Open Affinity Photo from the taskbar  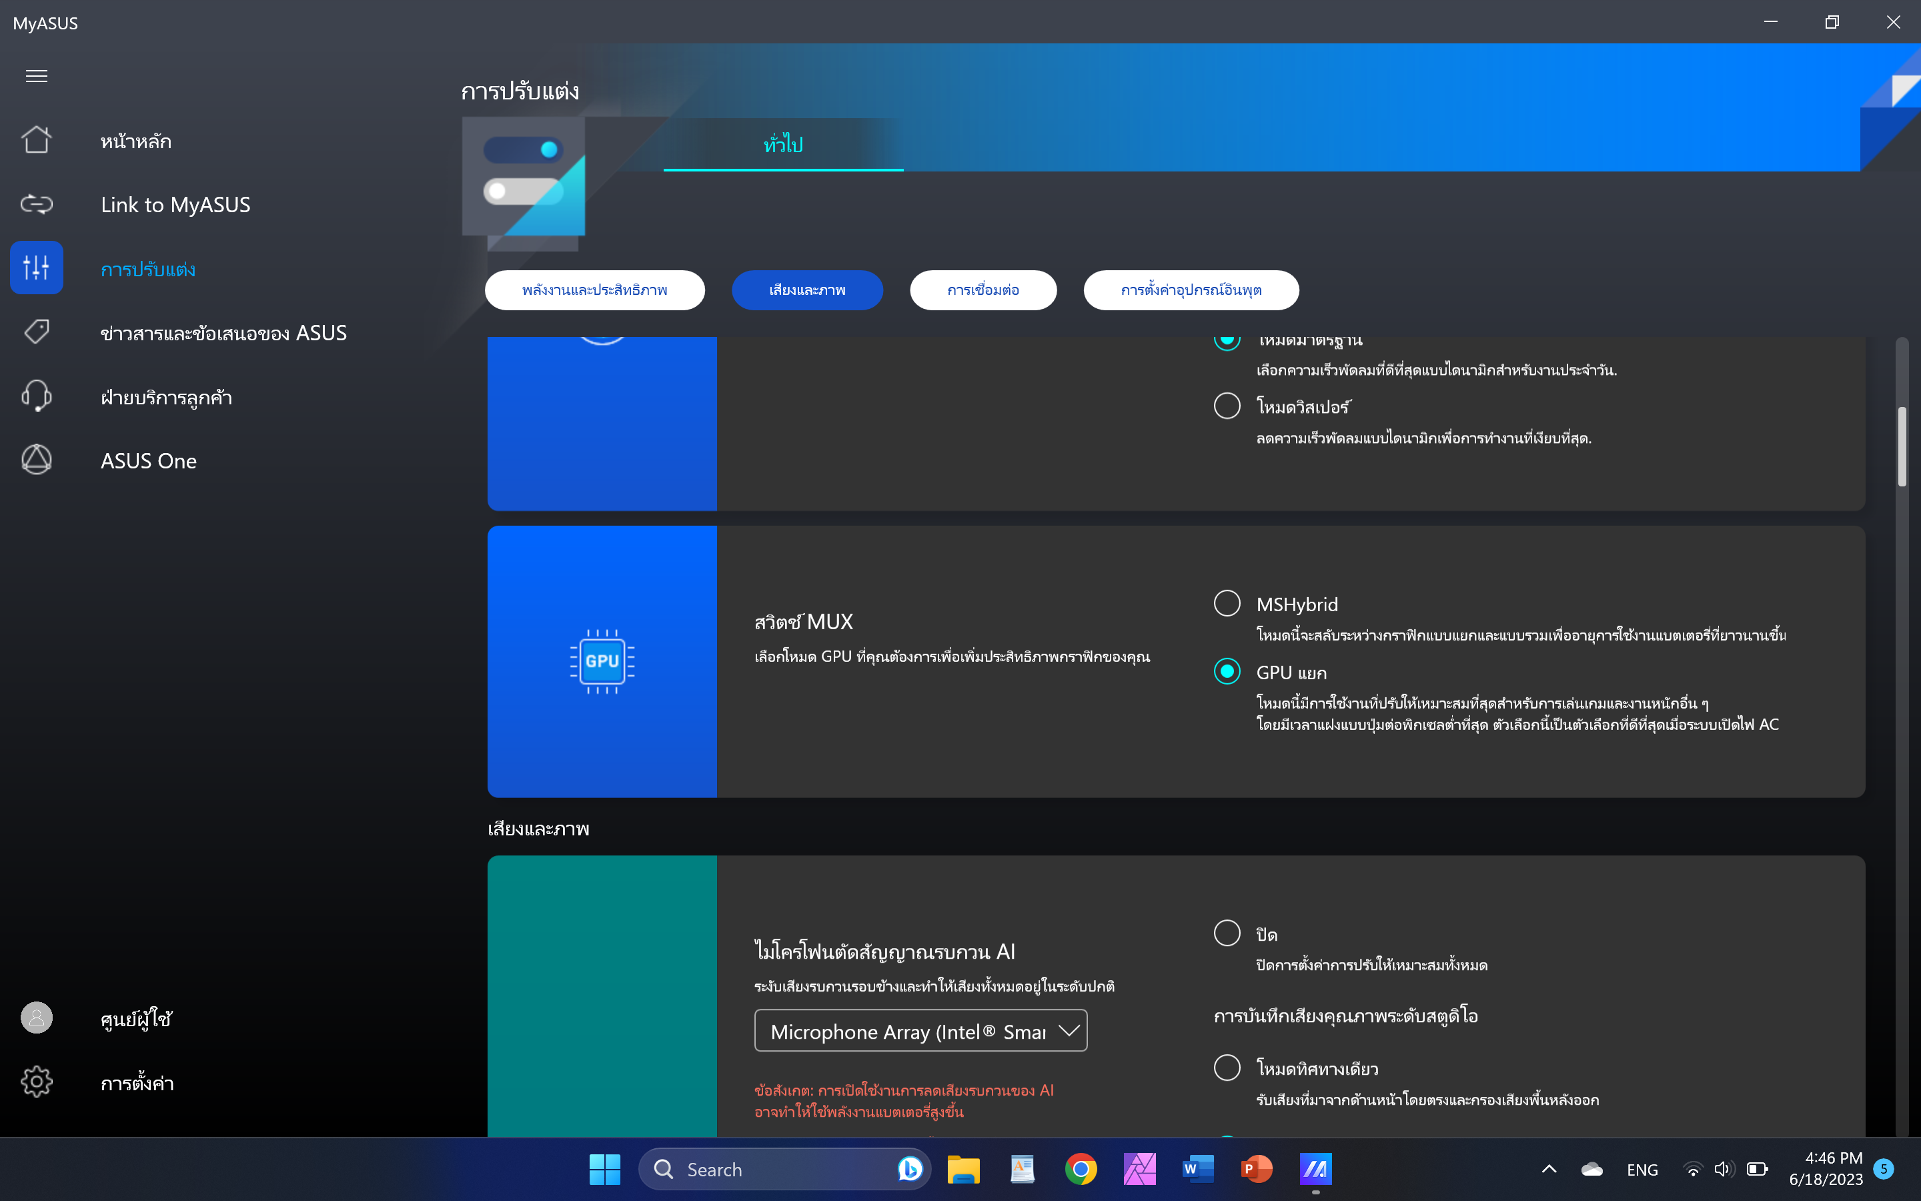click(x=1139, y=1169)
